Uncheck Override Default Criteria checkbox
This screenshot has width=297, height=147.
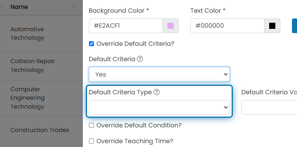pyautogui.click(x=92, y=44)
